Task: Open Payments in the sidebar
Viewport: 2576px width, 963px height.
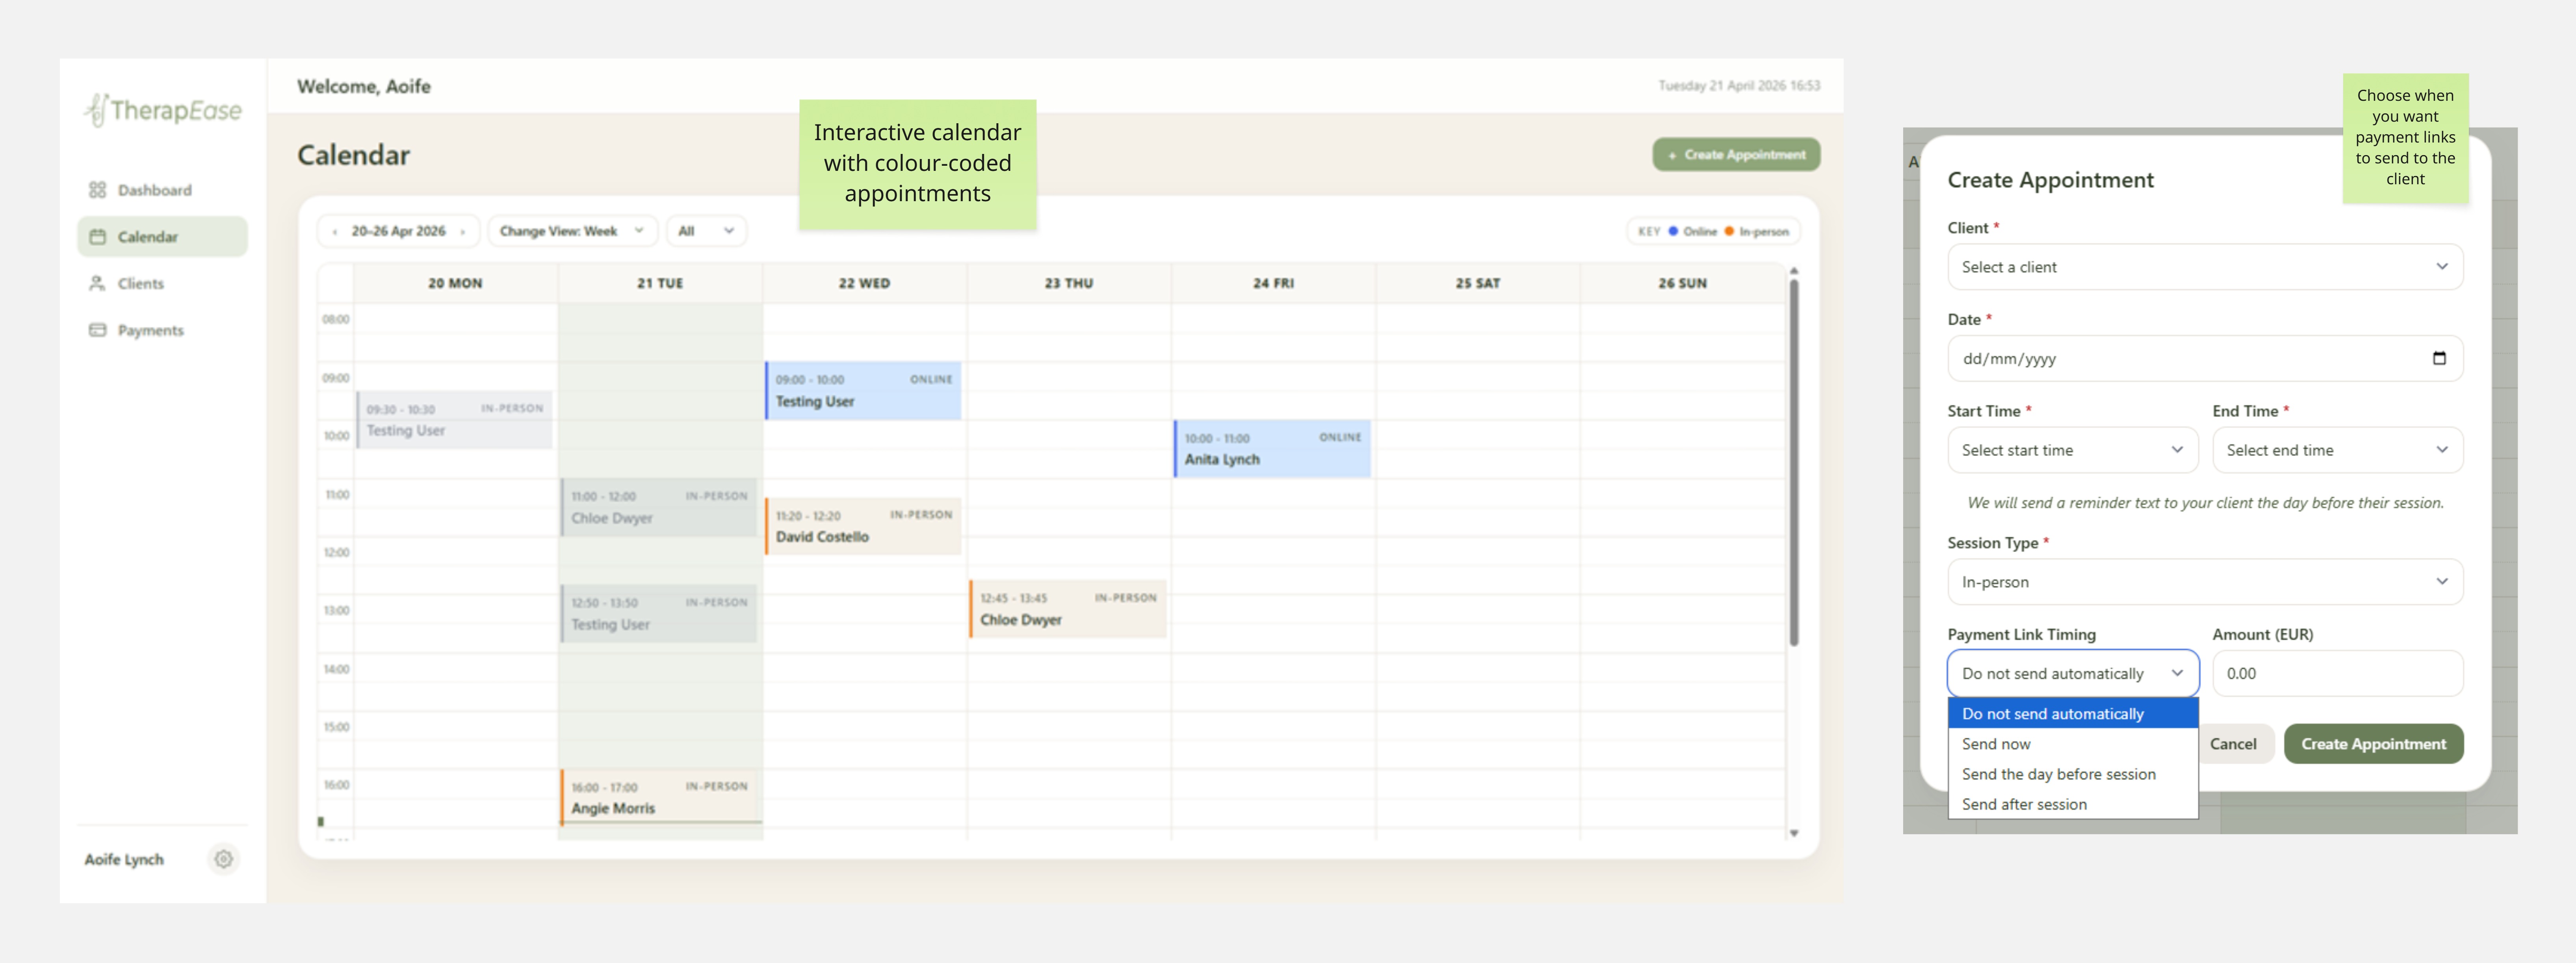Action: click(162, 331)
